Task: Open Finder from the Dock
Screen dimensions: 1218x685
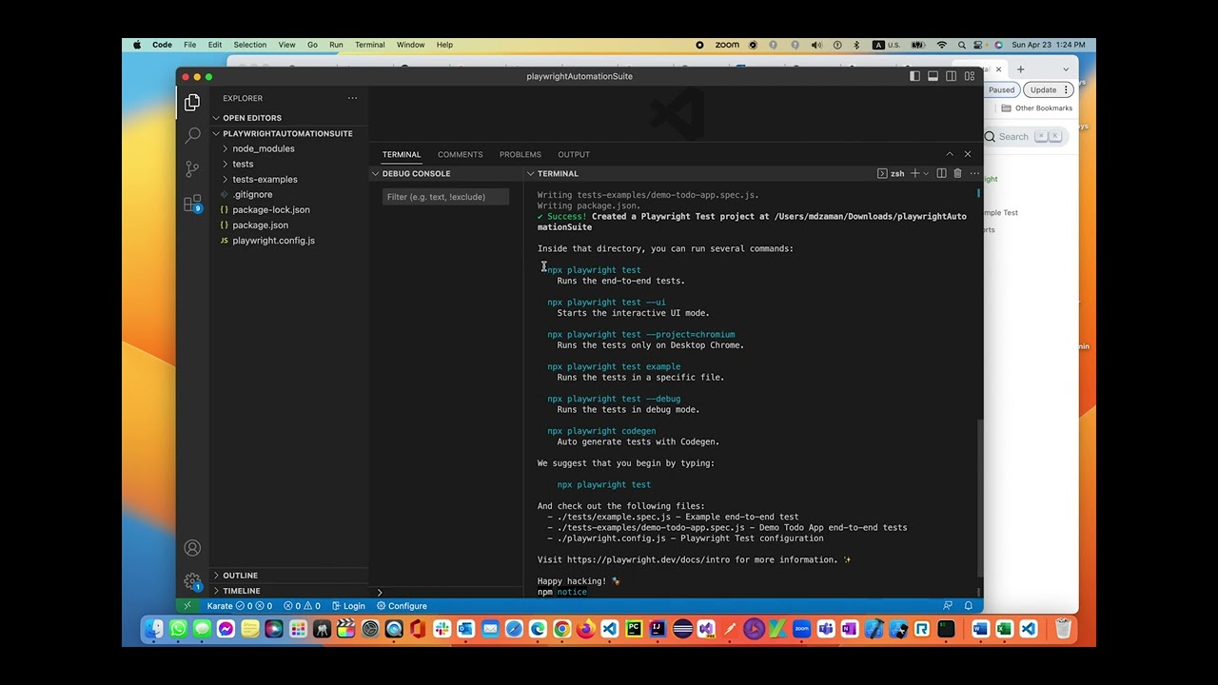Action: [154, 629]
